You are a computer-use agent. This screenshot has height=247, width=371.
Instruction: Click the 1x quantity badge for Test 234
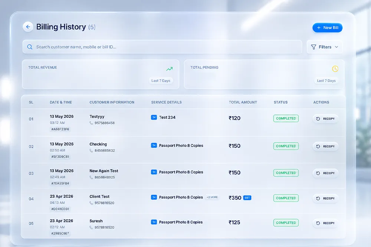[x=154, y=117]
